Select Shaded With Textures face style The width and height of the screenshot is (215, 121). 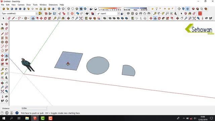81,9
